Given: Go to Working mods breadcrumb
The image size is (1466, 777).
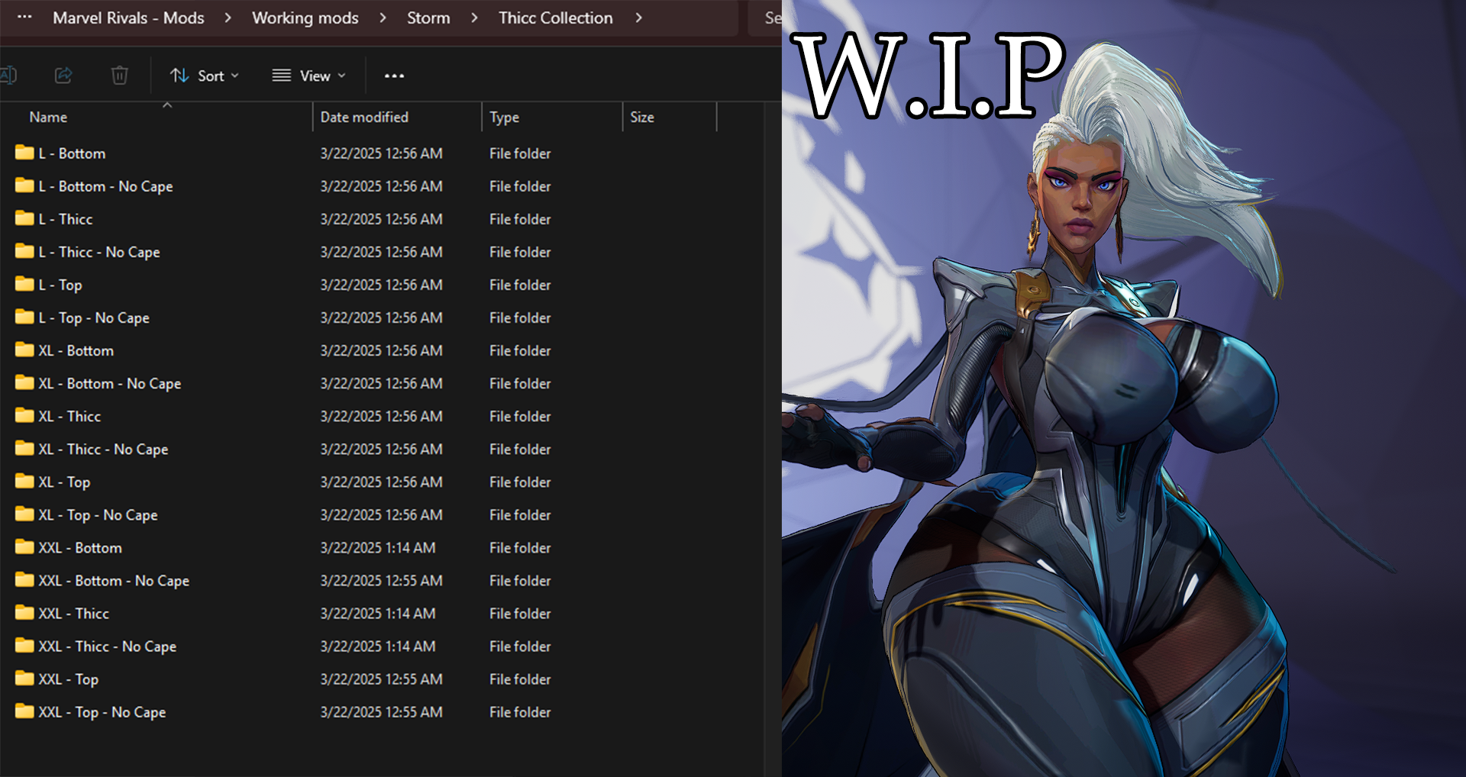Looking at the screenshot, I should [x=305, y=18].
